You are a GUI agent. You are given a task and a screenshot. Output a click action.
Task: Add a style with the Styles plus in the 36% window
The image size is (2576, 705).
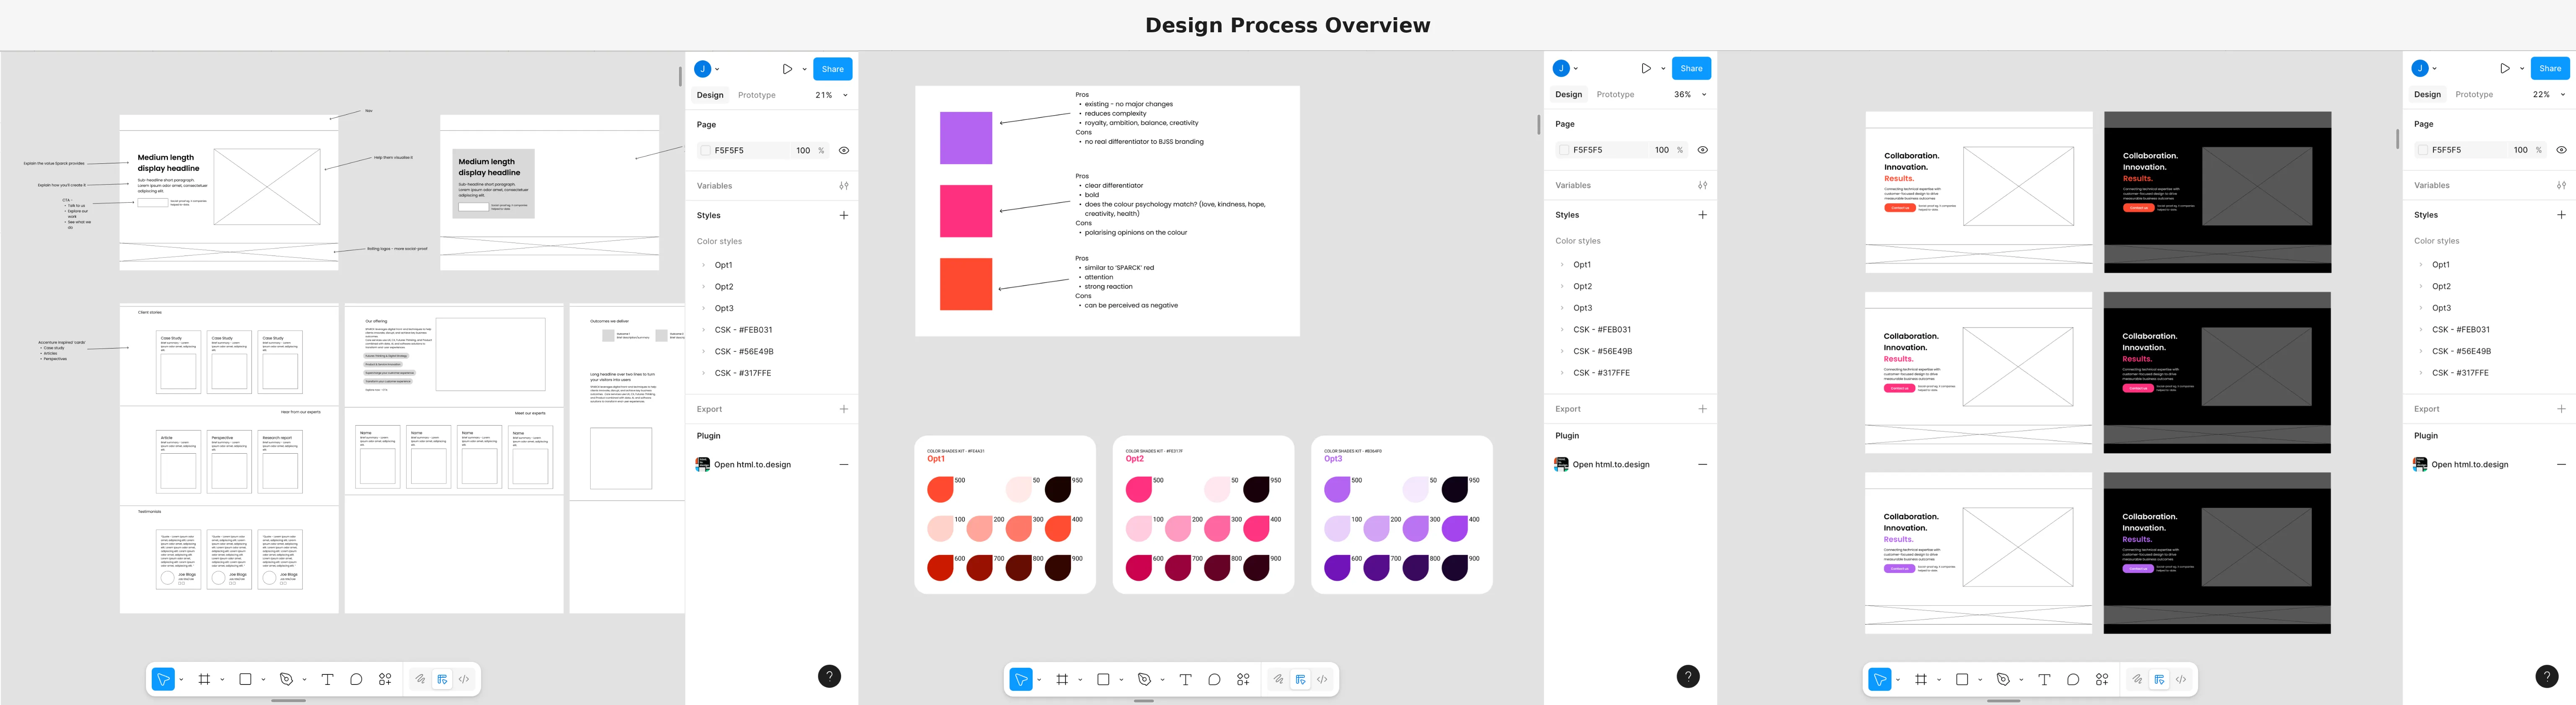pos(1702,215)
